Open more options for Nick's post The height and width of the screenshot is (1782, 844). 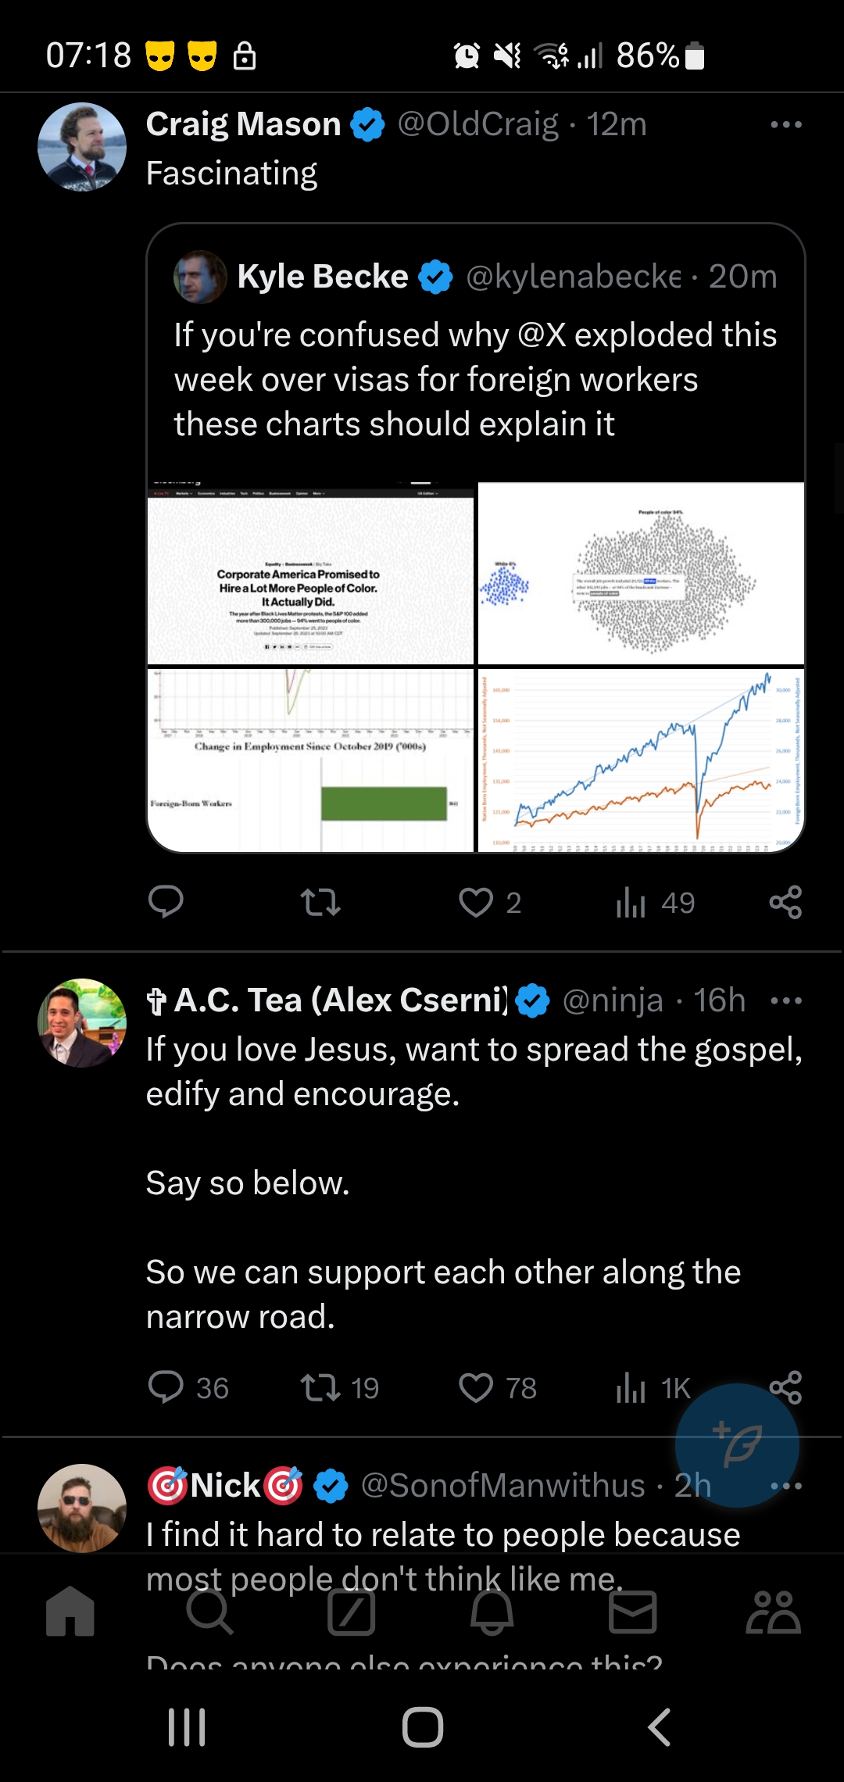(x=786, y=1486)
